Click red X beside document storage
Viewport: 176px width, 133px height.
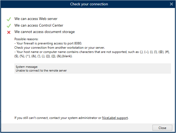pyautogui.click(x=9, y=32)
